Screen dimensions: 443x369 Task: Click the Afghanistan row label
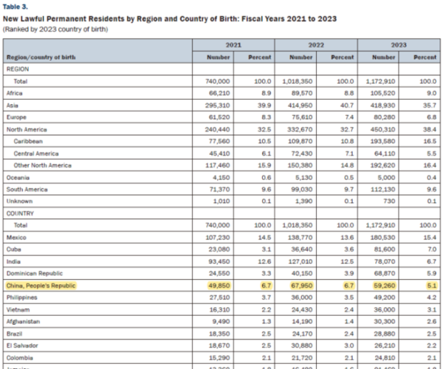(x=23, y=321)
